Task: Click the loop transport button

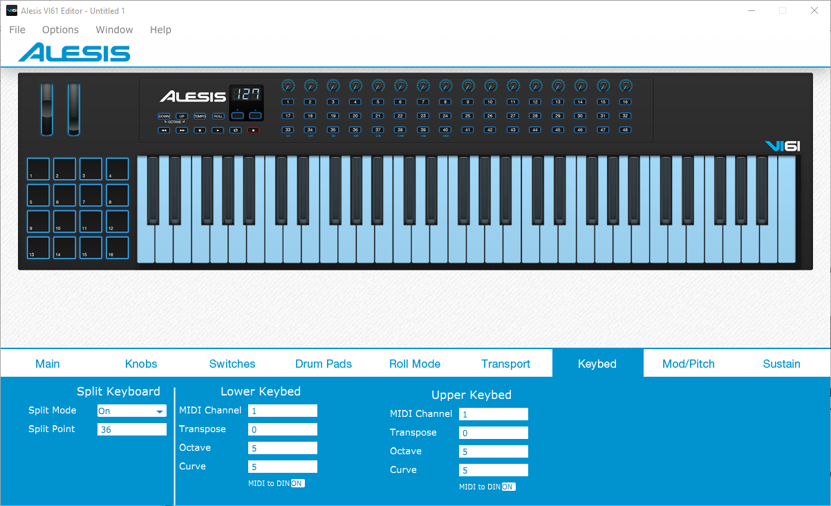Action: tap(236, 130)
